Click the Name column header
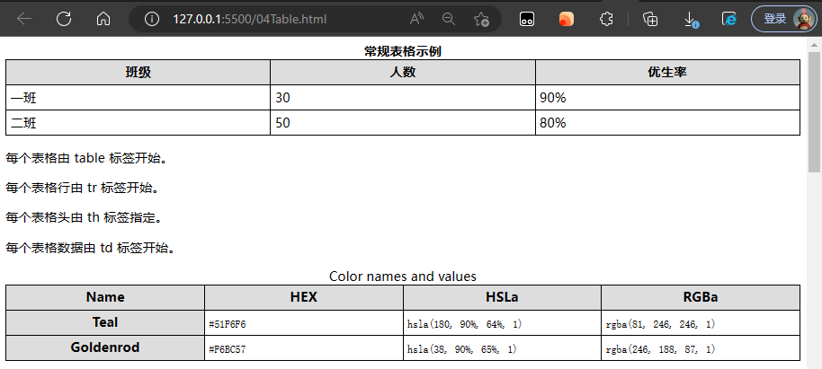 click(105, 297)
